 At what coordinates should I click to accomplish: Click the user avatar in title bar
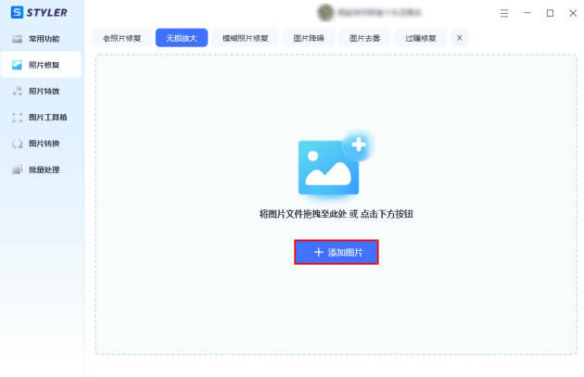(325, 13)
